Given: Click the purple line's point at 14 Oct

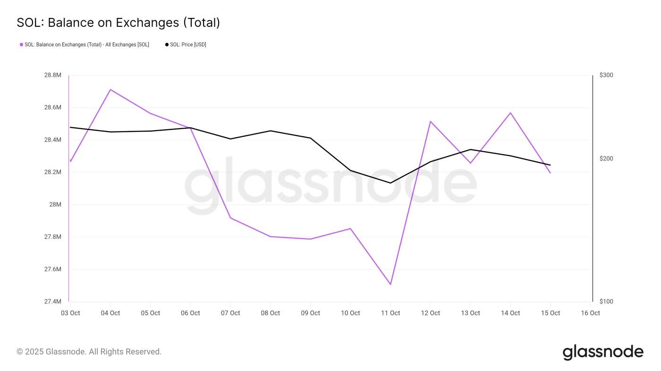Looking at the screenshot, I should click(x=510, y=113).
